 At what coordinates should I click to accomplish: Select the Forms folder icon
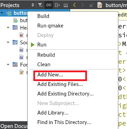15,64
